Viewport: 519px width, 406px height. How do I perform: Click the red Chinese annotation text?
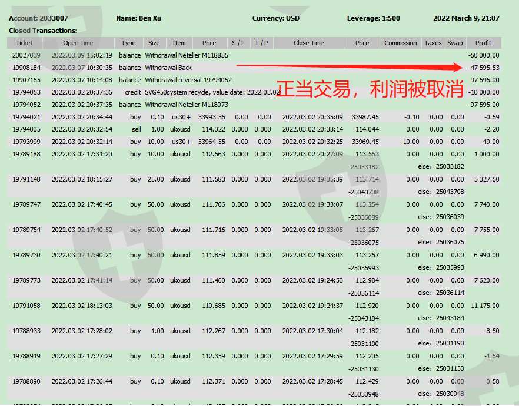pos(370,90)
